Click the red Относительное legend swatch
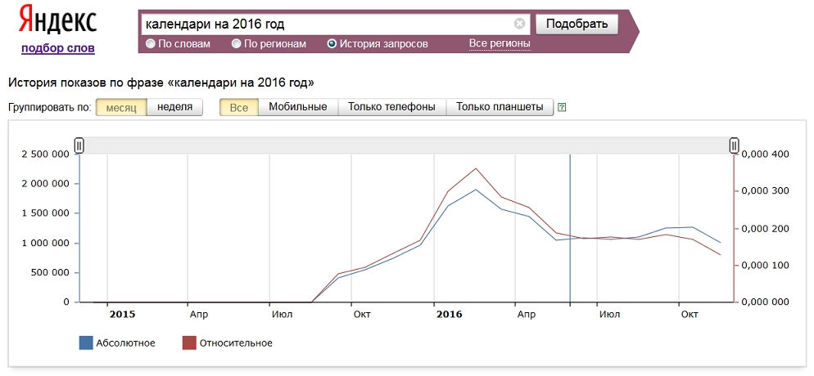The image size is (814, 376). (189, 342)
